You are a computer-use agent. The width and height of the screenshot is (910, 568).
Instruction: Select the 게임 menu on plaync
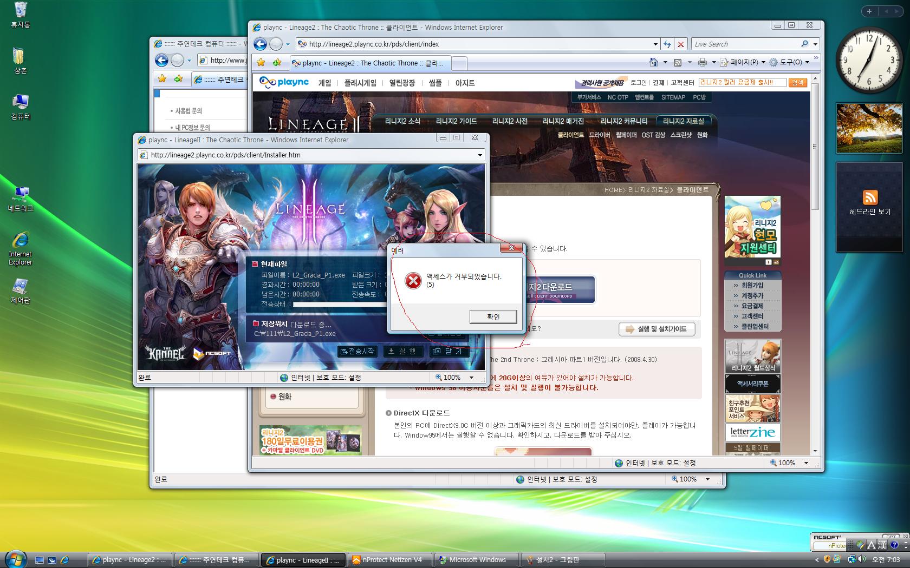tap(324, 83)
